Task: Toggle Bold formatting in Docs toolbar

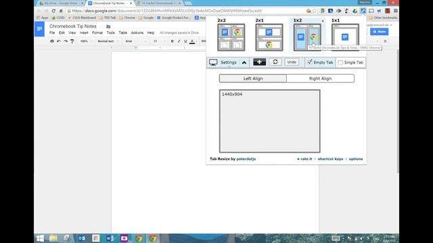Action: click(x=172, y=41)
